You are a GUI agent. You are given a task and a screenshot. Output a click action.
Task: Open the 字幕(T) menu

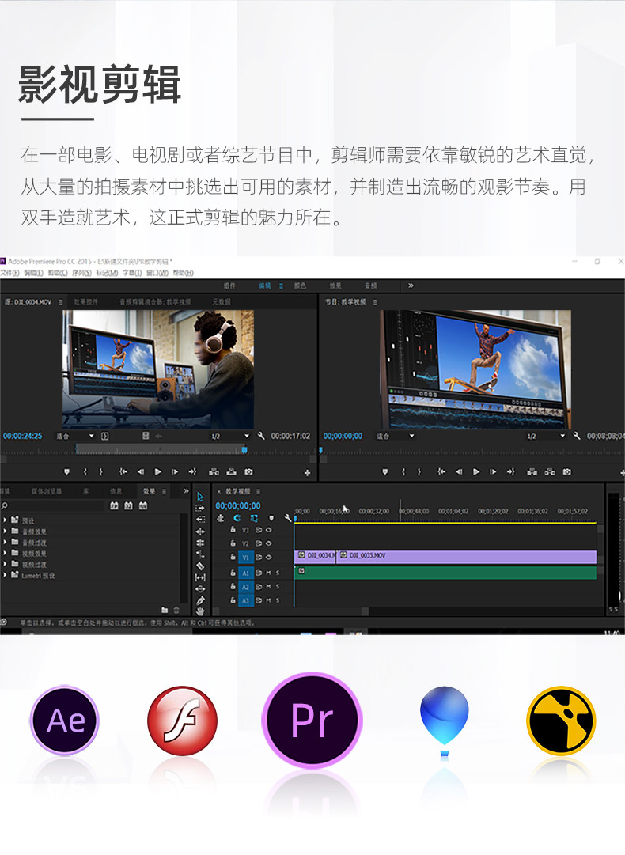tap(131, 273)
